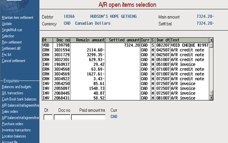Image resolution: width=228 pixels, height=143 pixels.
Task: Open the Selection menu item
Action: click(x=8, y=36)
